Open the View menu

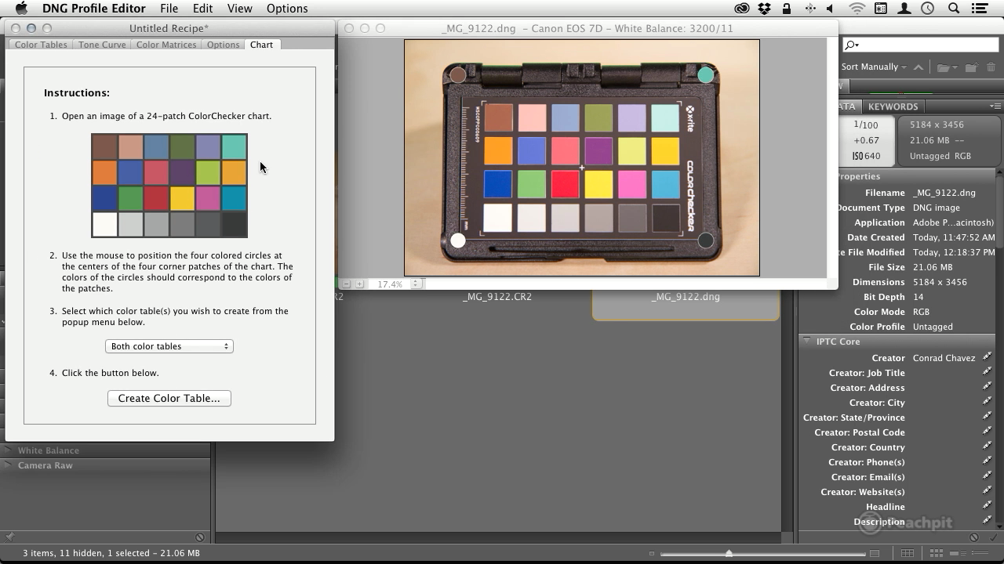click(239, 9)
